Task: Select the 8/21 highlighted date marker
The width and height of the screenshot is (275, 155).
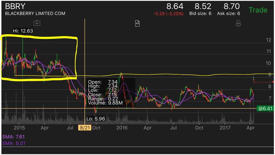Action: coord(85,128)
